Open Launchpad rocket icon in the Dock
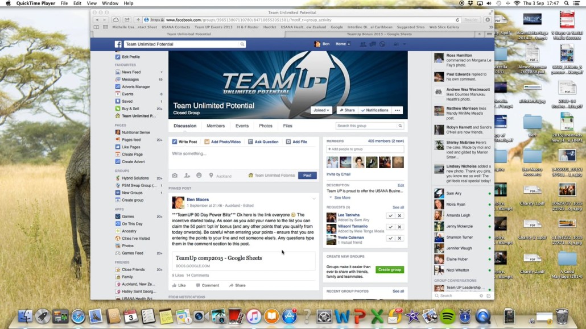The image size is (586, 329). tap(43, 316)
